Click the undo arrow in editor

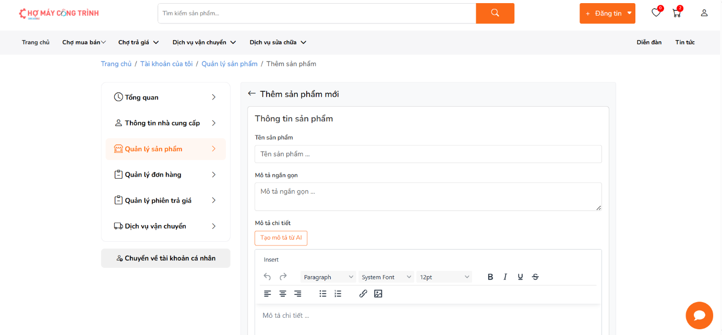click(x=268, y=277)
